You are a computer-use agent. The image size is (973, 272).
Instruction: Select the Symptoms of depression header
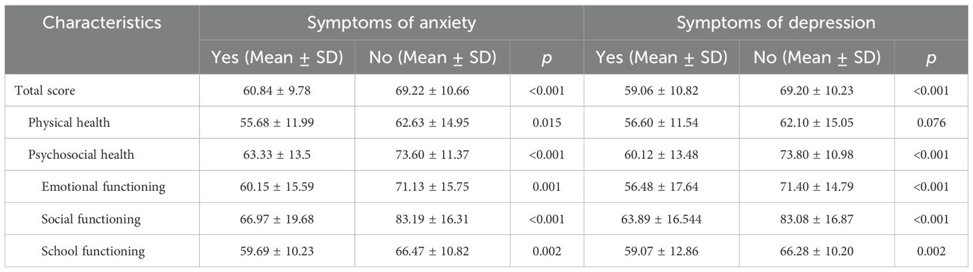[776, 23]
